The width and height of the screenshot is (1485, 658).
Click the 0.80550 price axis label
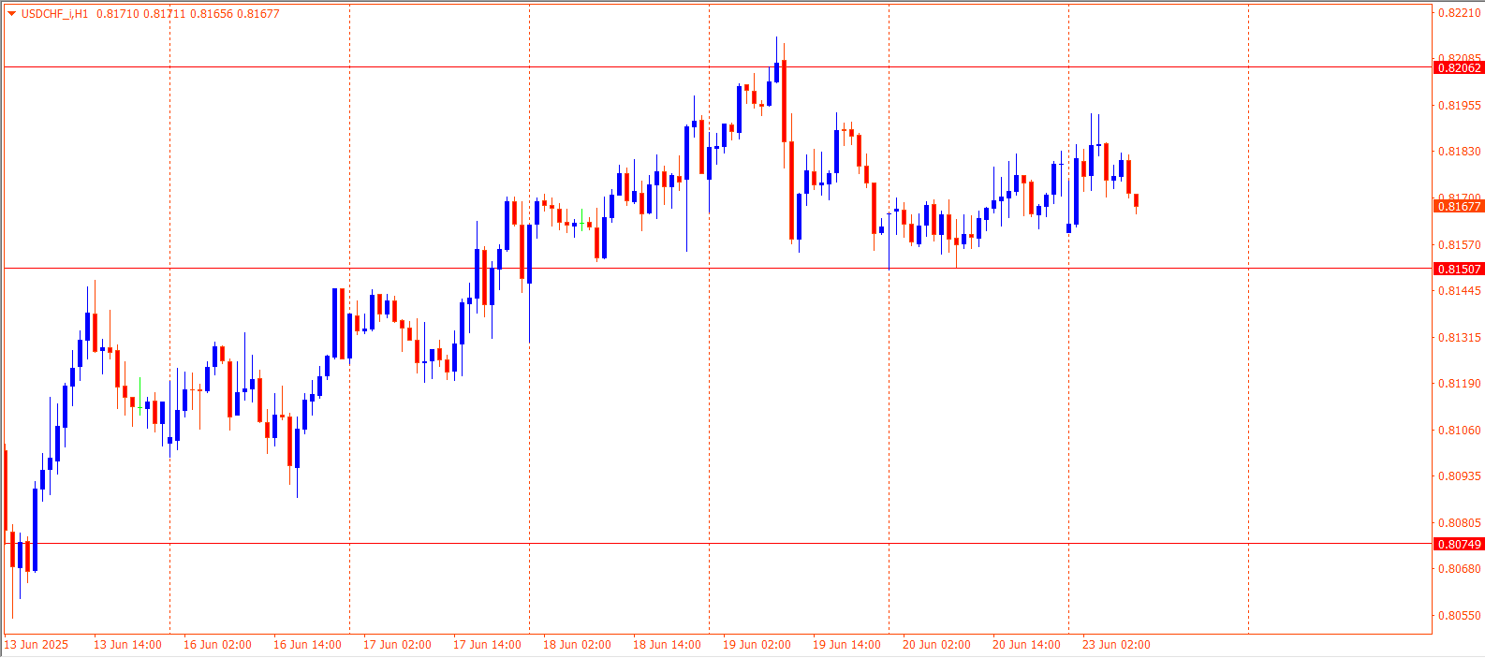tap(1460, 616)
